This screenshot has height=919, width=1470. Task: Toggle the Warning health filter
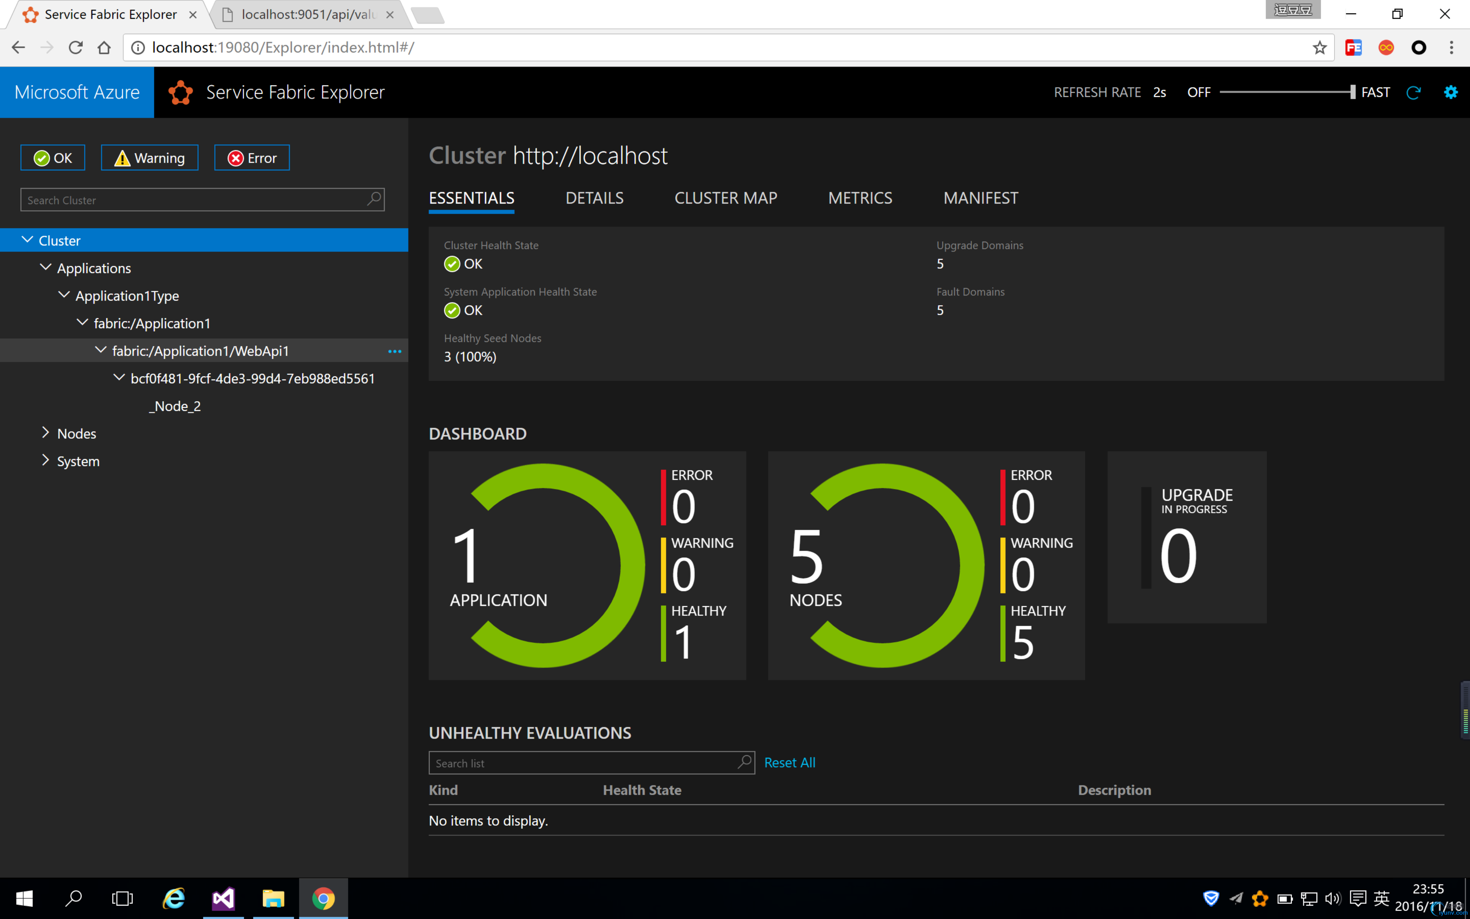click(149, 158)
